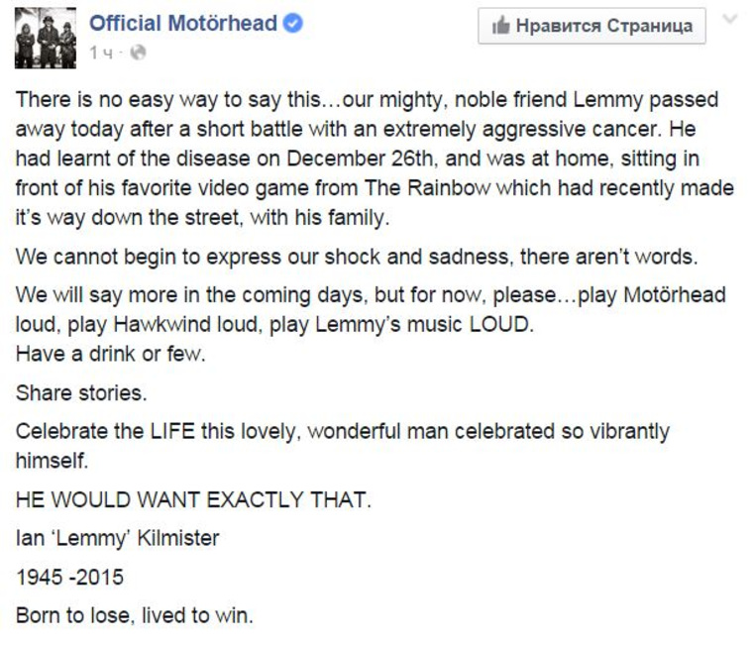
Task: Click the "Have a drink or few." line
Action: 110,354
